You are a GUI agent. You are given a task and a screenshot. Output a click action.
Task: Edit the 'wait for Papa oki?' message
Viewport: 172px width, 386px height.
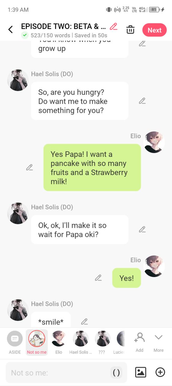[142, 229]
